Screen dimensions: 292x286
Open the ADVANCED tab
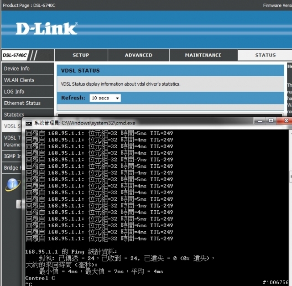[139, 55]
